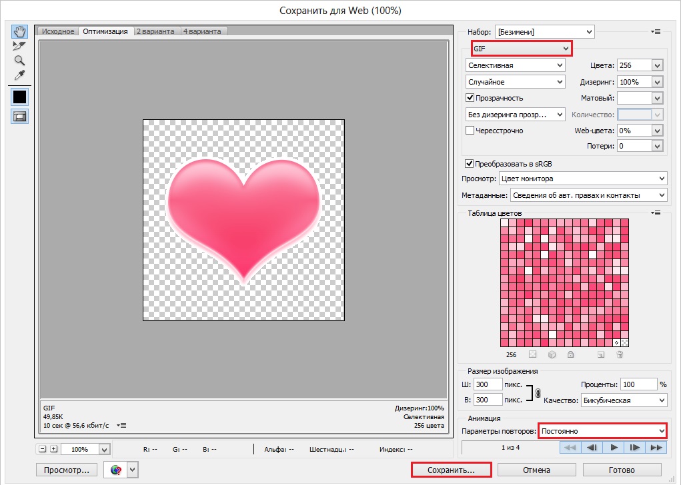Expand the Потери dropdown arrow
Viewport: 681px width, 485px height.
pyautogui.click(x=657, y=146)
